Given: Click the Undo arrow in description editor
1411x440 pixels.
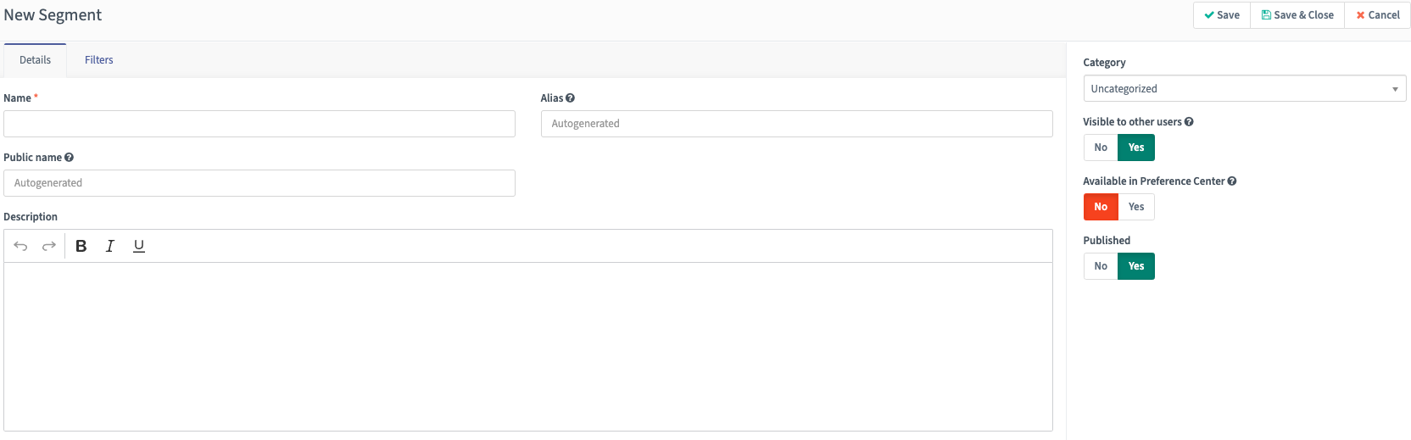Looking at the screenshot, I should [20, 246].
